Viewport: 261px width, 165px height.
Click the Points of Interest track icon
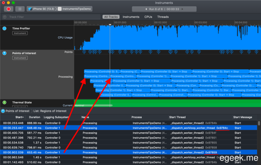coord(4,53)
